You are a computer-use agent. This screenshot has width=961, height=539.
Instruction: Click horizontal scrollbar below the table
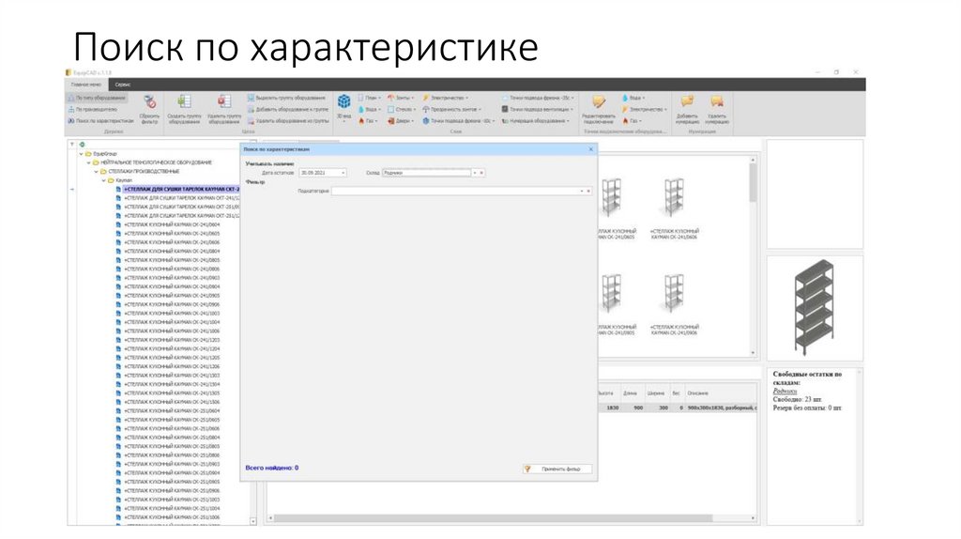click(511, 518)
